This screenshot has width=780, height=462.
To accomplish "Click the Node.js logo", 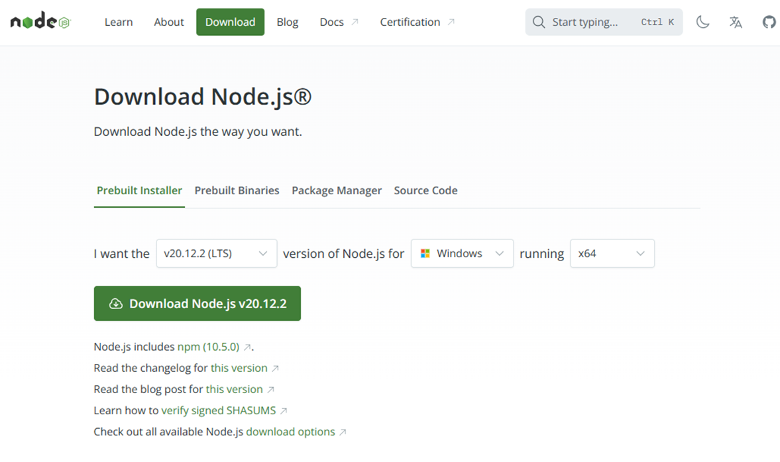I will coord(40,22).
